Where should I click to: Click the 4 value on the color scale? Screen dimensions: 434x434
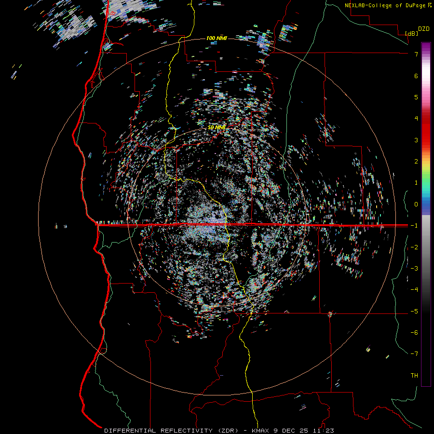[416, 119]
